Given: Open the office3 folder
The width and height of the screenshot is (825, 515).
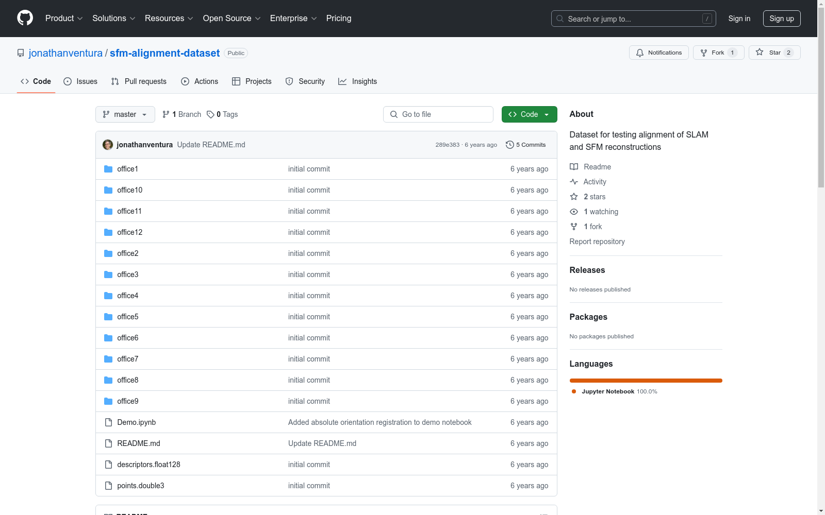Looking at the screenshot, I should pos(128,274).
